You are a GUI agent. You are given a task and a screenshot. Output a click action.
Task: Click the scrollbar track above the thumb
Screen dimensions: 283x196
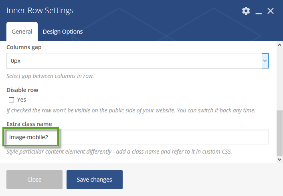(279, 79)
